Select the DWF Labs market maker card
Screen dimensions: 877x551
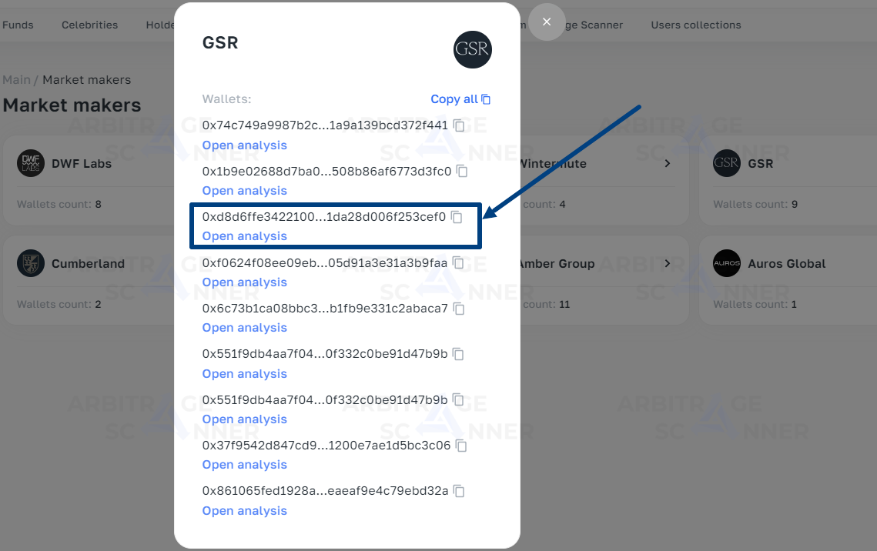89,181
